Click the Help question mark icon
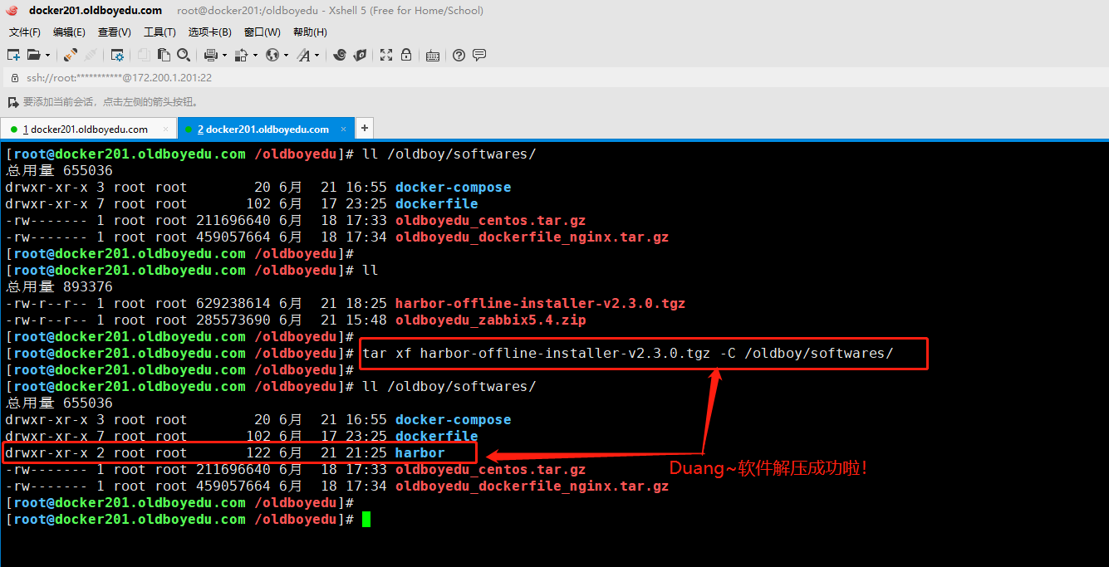Image resolution: width=1109 pixels, height=567 pixels. (459, 55)
